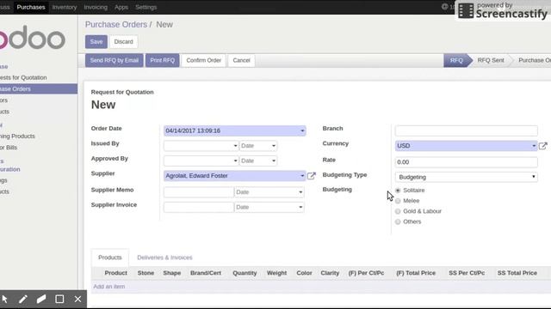551x309 pixels.
Task: Select the pointer tool in Screencastify toolbar
Action: [4, 300]
